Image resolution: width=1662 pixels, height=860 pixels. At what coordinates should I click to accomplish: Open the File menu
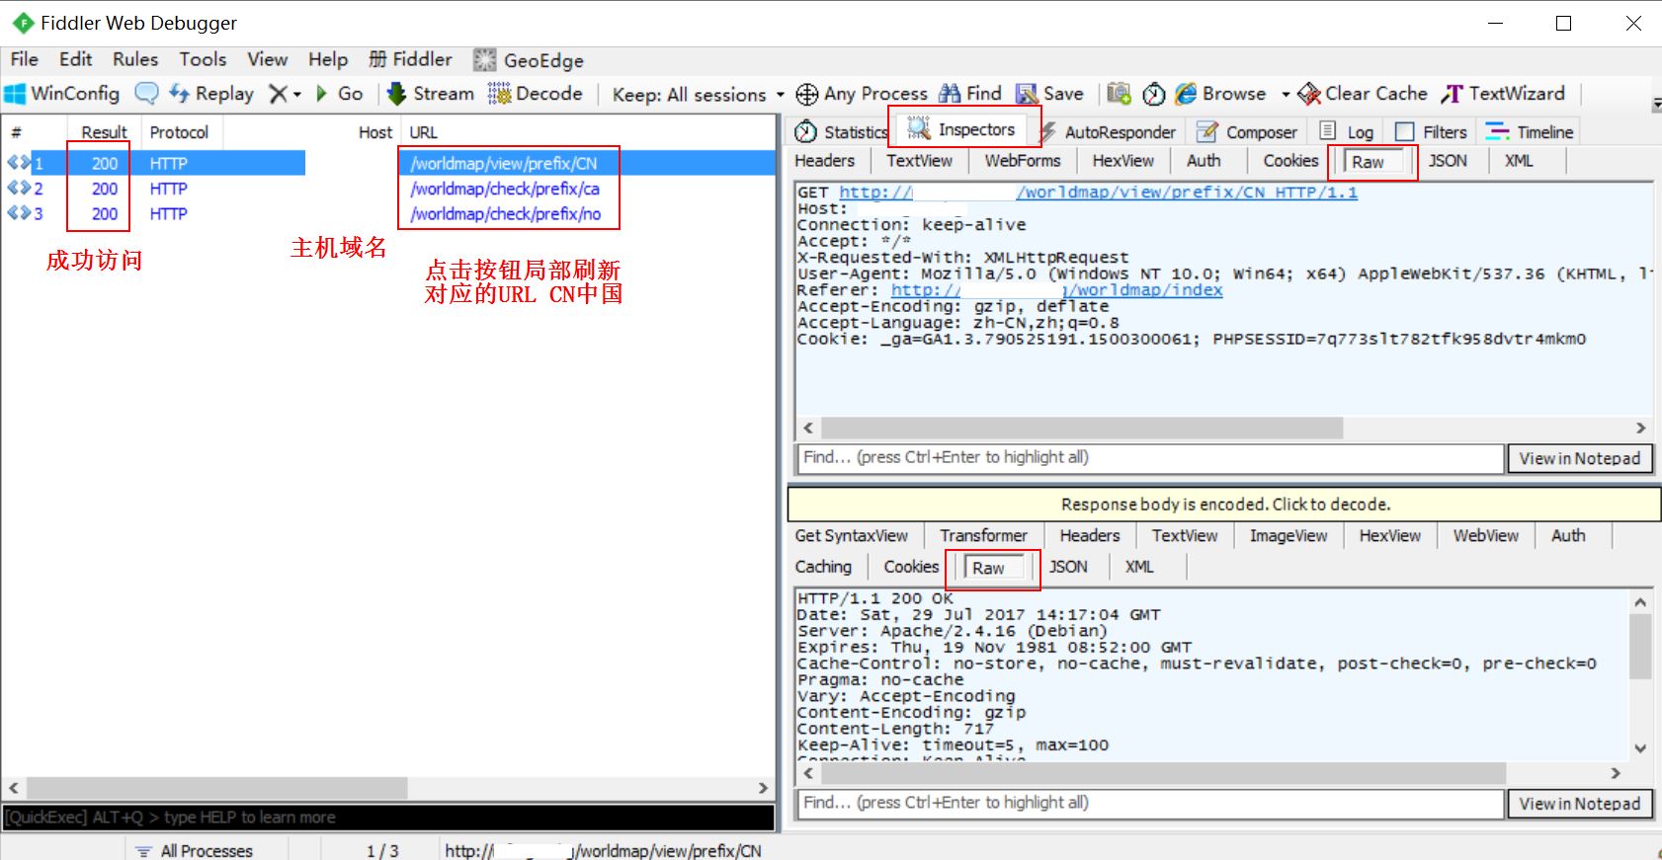point(24,59)
